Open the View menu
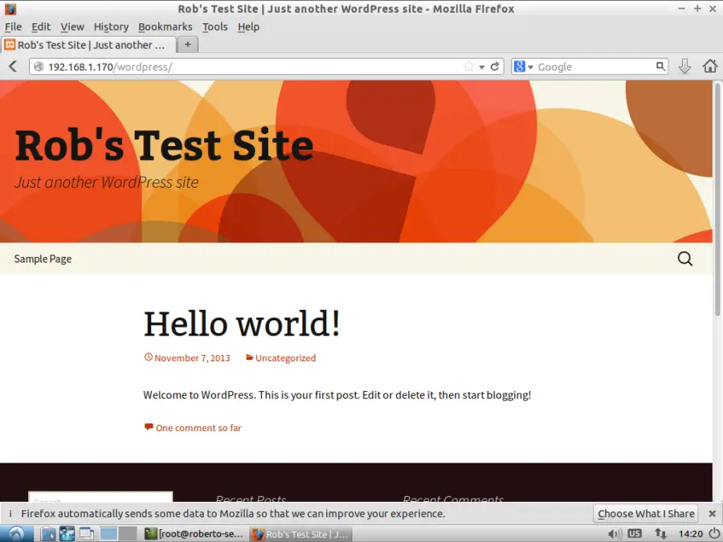This screenshot has height=542, width=723. (72, 26)
